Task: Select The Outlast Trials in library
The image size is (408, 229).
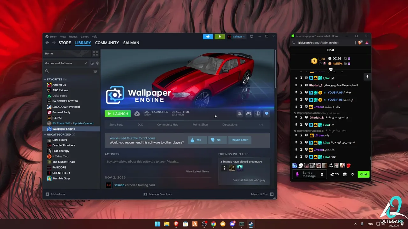Action: pyautogui.click(x=64, y=162)
